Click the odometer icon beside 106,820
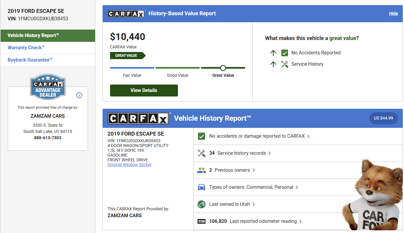Viewport: 404px width, 233px height. point(202,221)
